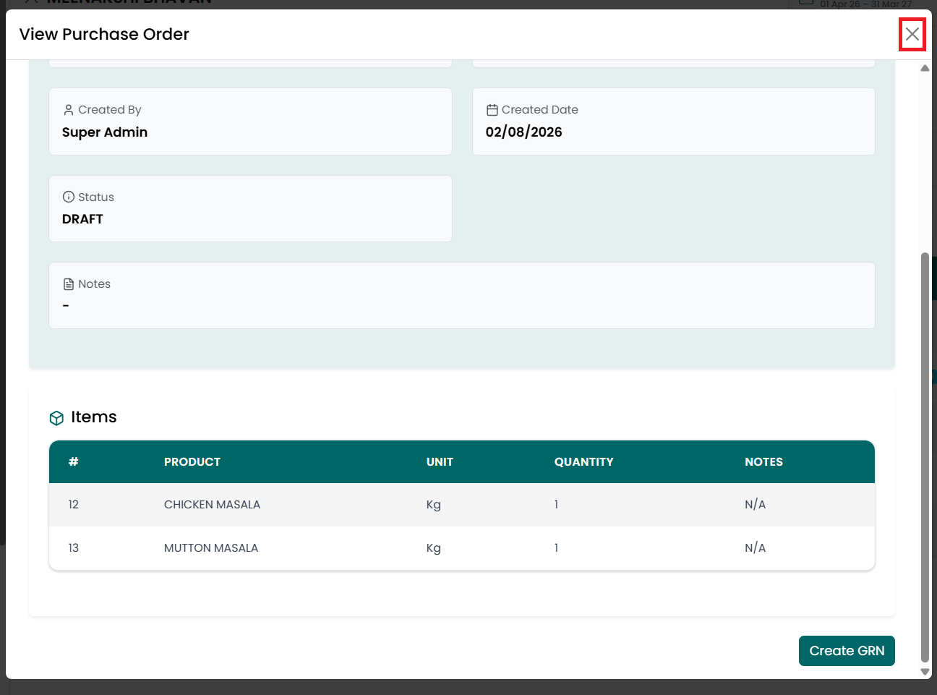Click the box icon beside Items heading
Image resolution: width=937 pixels, height=695 pixels.
[x=56, y=418]
